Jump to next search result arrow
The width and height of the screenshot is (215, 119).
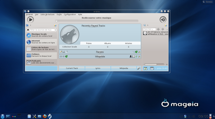163,29
